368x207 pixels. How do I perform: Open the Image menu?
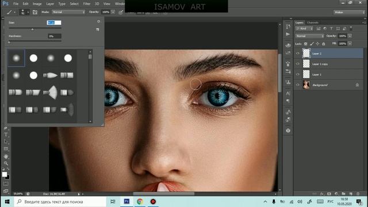tap(37, 4)
